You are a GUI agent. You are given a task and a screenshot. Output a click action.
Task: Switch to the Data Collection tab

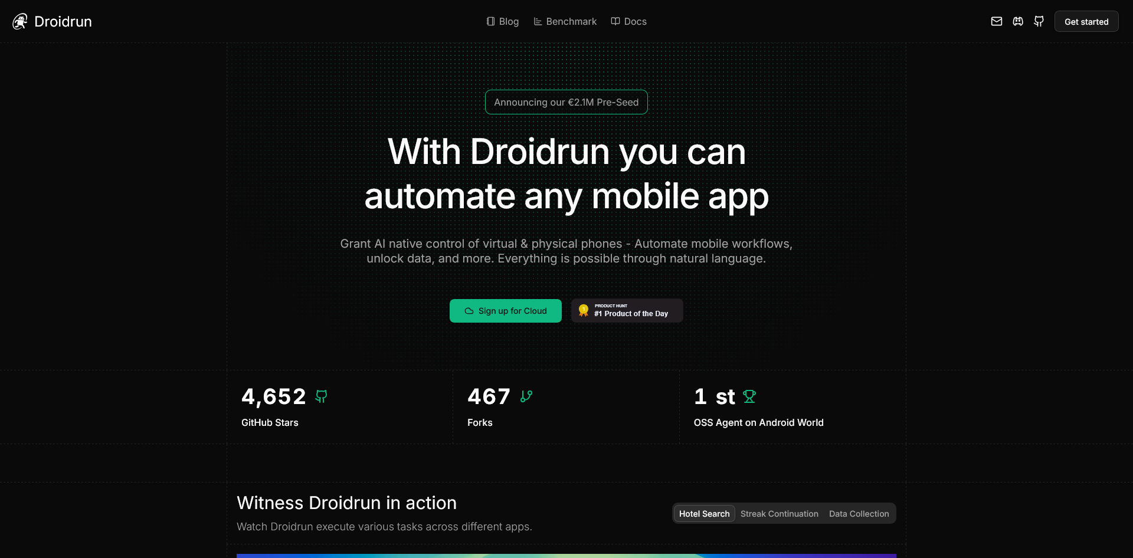pyautogui.click(x=859, y=513)
